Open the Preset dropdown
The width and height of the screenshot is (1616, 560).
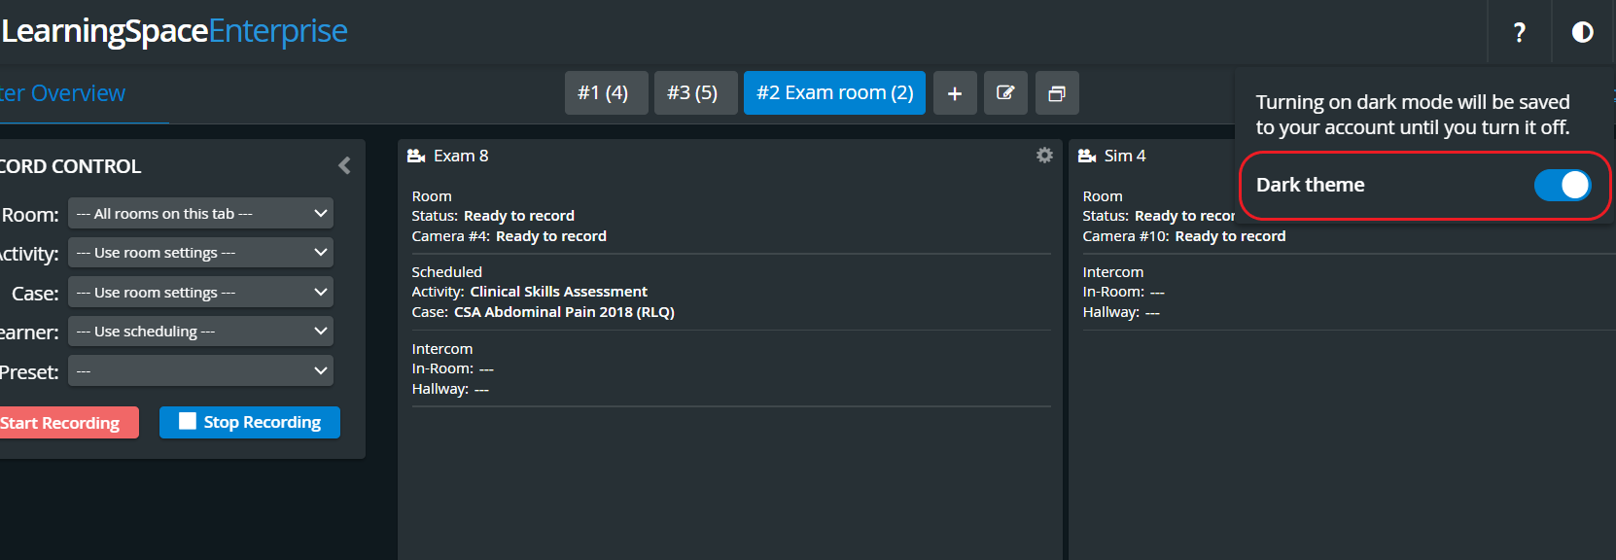pyautogui.click(x=200, y=371)
